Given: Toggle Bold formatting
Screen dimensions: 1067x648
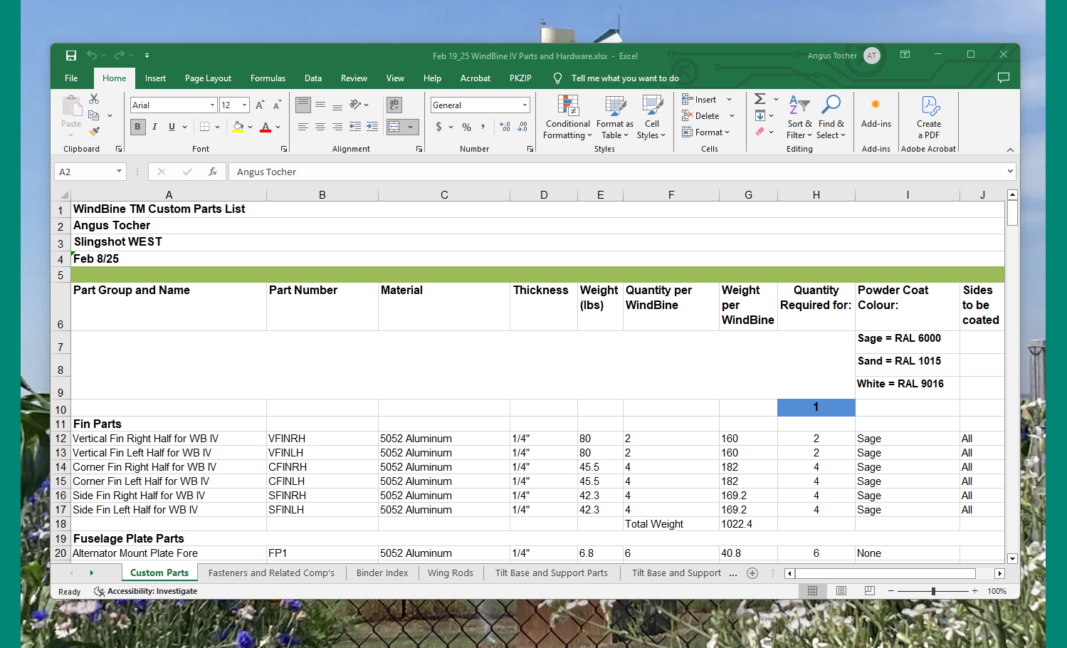Looking at the screenshot, I should coord(137,127).
